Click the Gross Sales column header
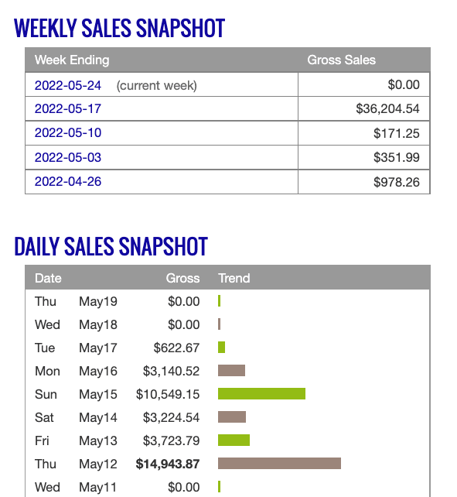457x497 pixels. [342, 60]
